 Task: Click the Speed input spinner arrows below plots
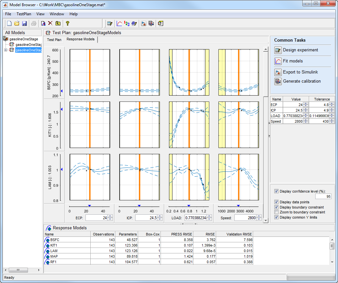tap(259, 218)
